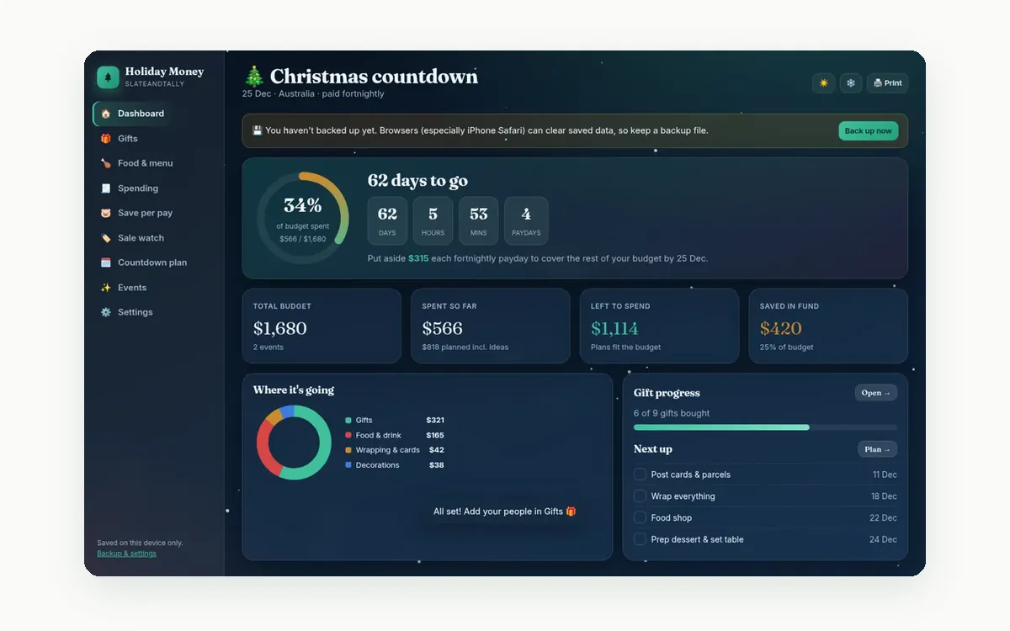Click the 53 Mins countdown tile

point(478,220)
